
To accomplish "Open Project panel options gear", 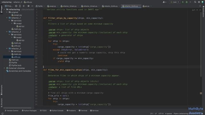I will tap(29, 6).
